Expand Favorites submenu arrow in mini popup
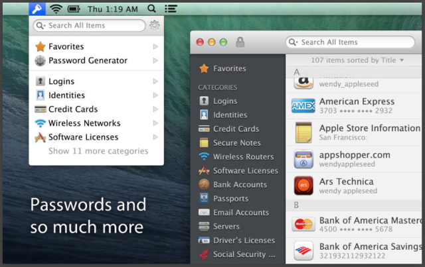 (155, 46)
